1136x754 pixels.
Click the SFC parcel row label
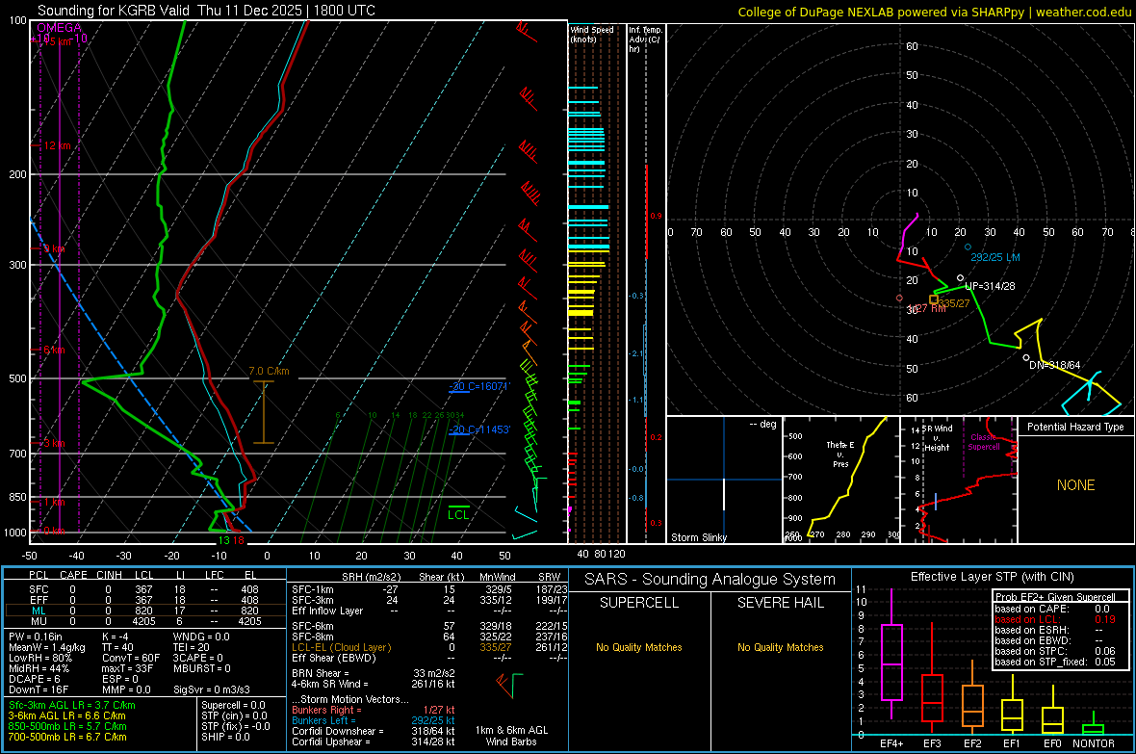(x=39, y=589)
